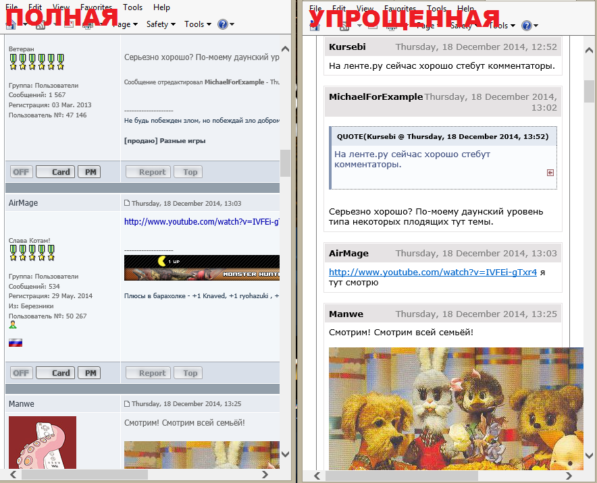Click the left arrow of the right window's horizontal scrollbar
Viewport: 597px width, 483px height.
(x=317, y=476)
